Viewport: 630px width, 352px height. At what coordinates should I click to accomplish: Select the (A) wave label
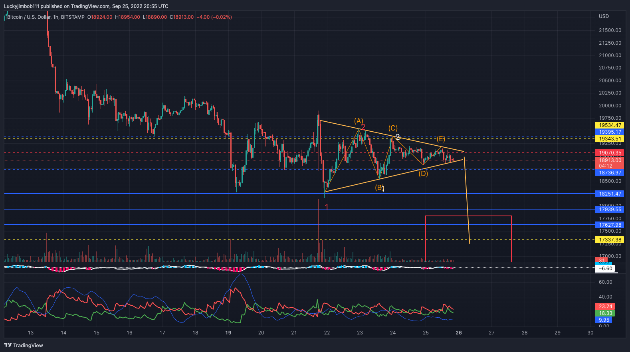click(359, 121)
